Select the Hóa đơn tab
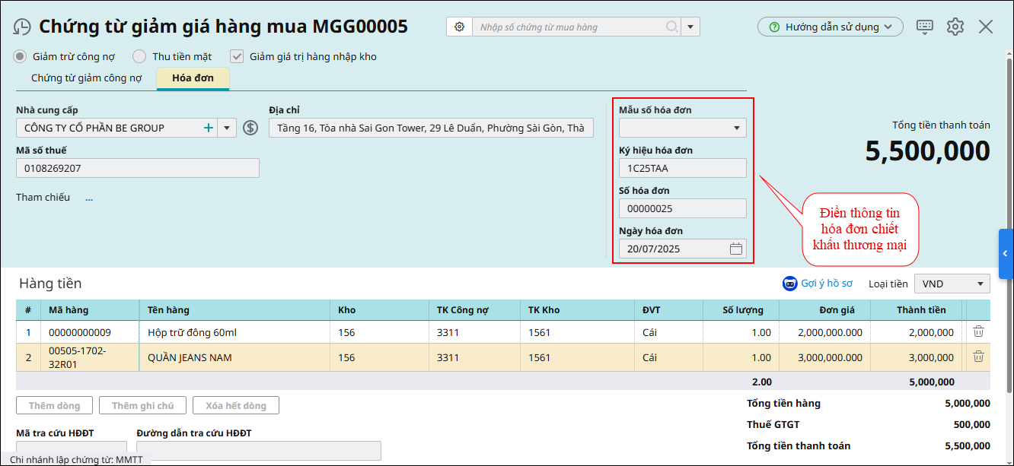Viewport: 1014px width, 466px height. (x=193, y=78)
